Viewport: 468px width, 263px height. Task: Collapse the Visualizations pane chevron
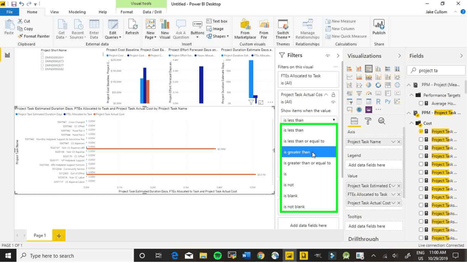click(399, 56)
